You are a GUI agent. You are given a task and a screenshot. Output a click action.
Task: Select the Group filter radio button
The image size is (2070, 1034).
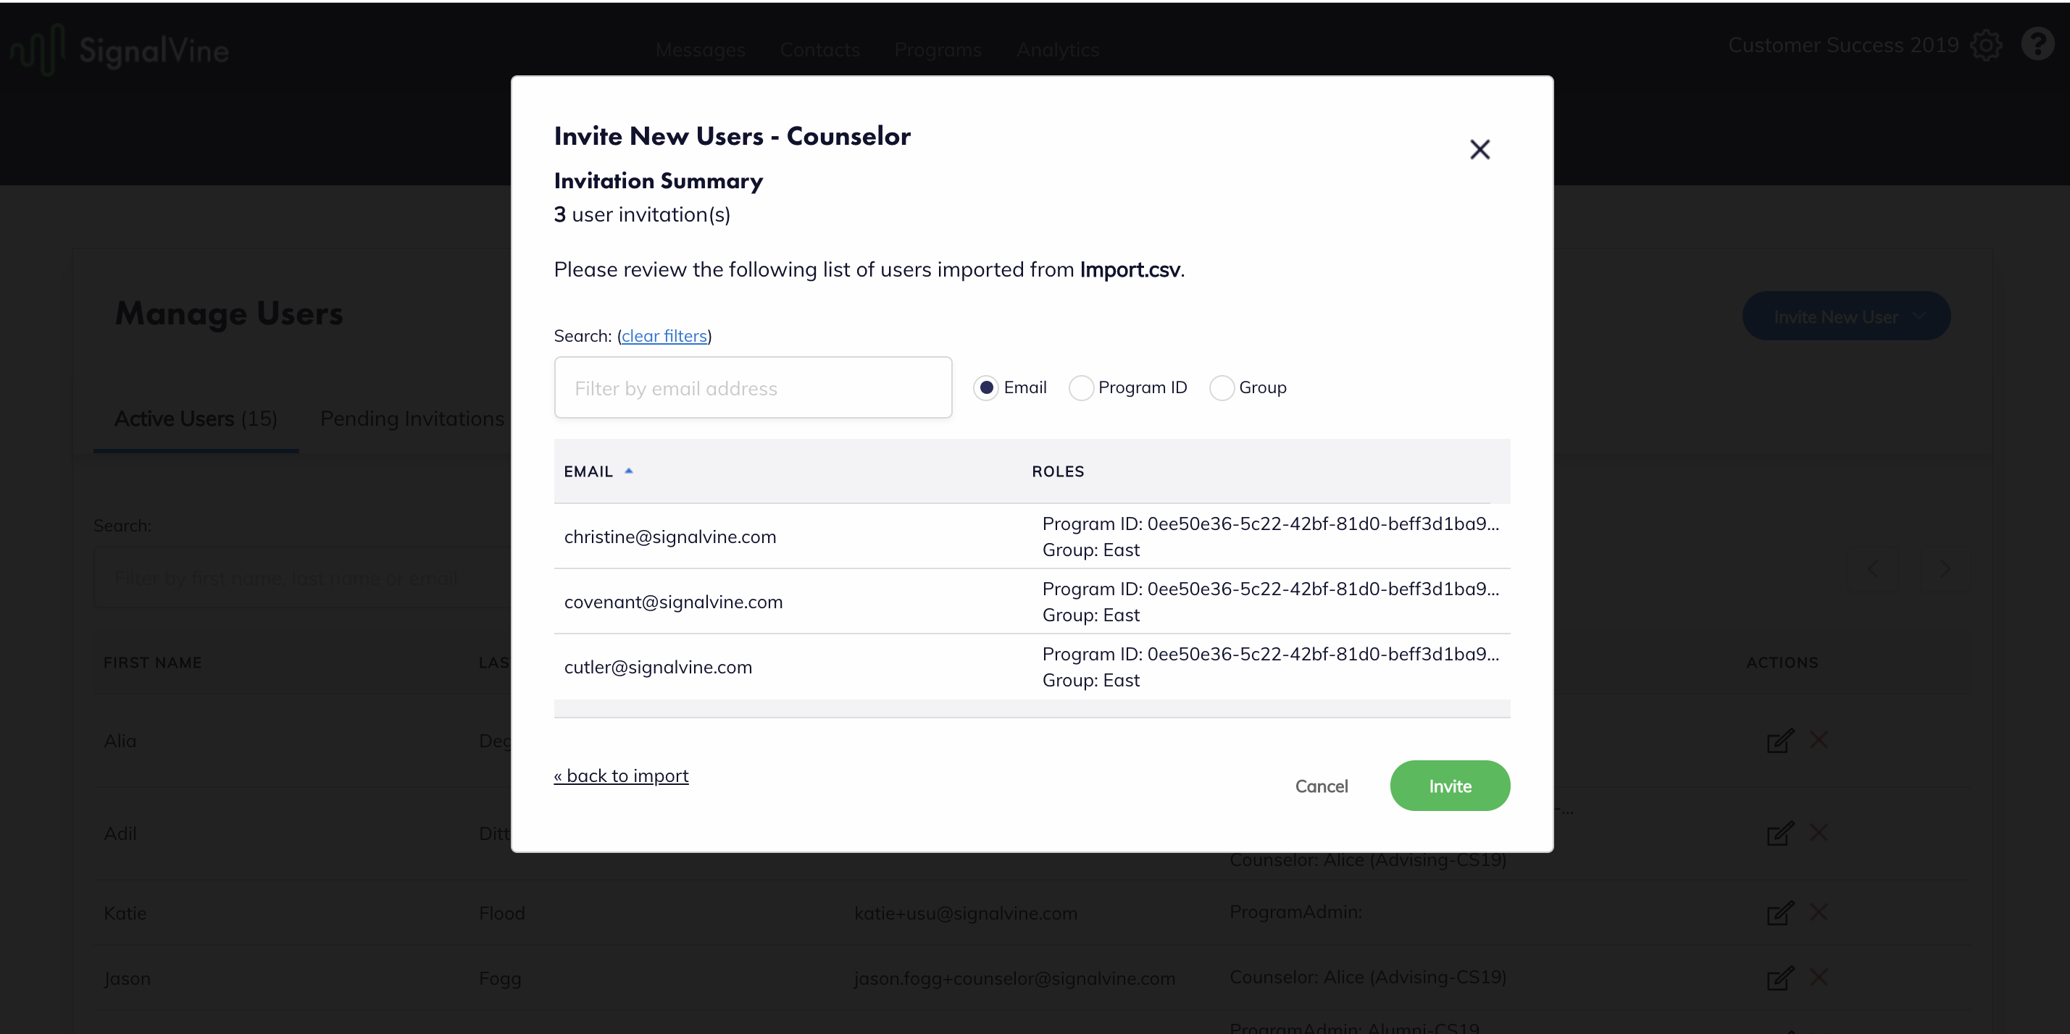pos(1222,388)
